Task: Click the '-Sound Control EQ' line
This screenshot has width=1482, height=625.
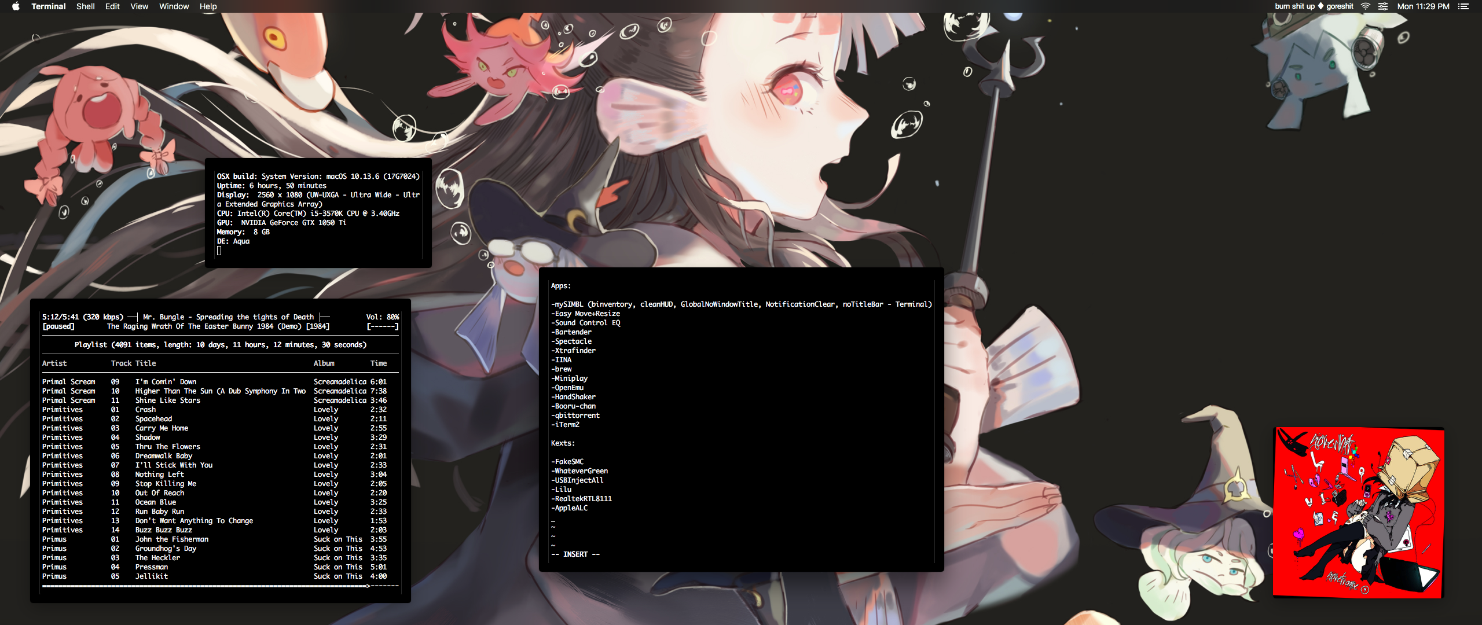Action: coord(585,323)
